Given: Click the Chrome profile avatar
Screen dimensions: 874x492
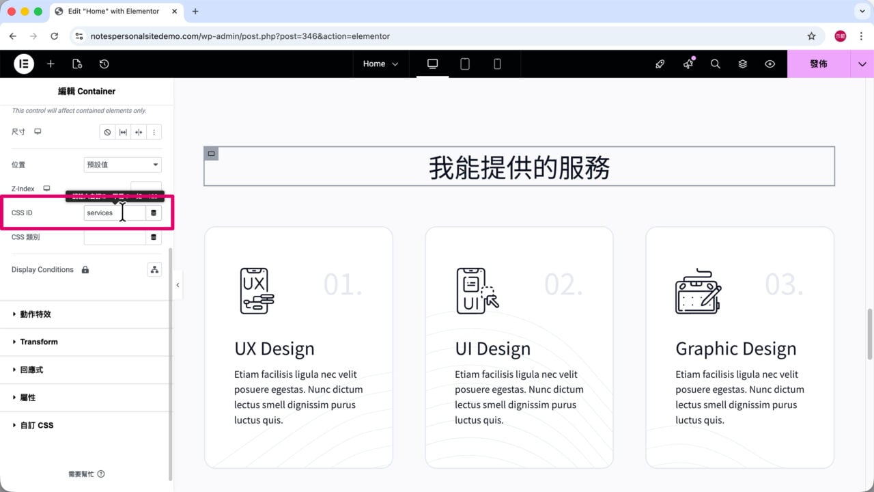Looking at the screenshot, I should pos(841,36).
